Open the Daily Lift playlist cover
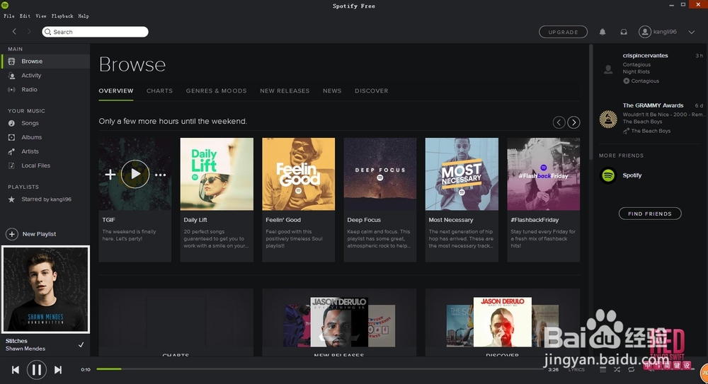 tap(217, 174)
